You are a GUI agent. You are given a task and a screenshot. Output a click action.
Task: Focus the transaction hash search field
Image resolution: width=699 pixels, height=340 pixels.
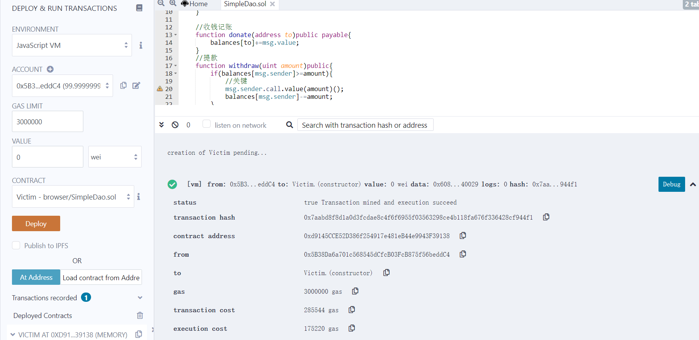[365, 125]
